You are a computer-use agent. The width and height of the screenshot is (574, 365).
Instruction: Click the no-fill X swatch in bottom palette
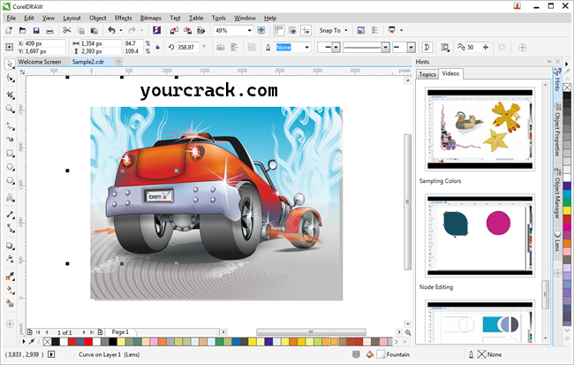pyautogui.click(x=47, y=341)
